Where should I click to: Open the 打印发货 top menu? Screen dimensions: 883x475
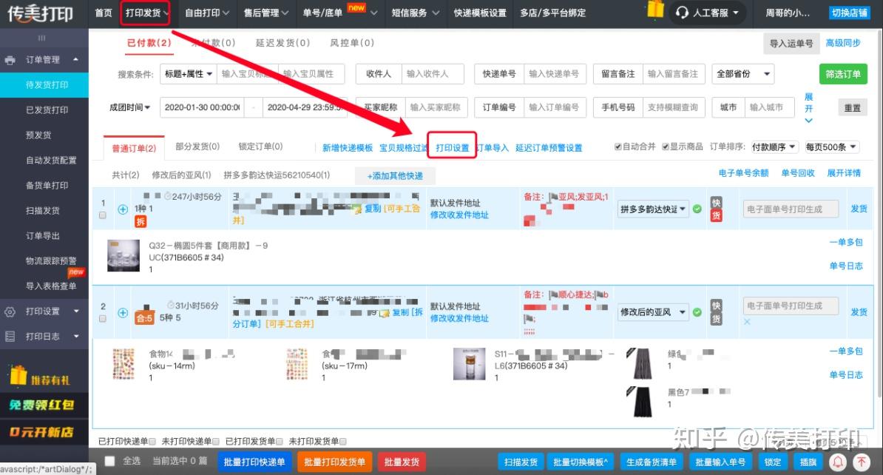click(x=145, y=13)
